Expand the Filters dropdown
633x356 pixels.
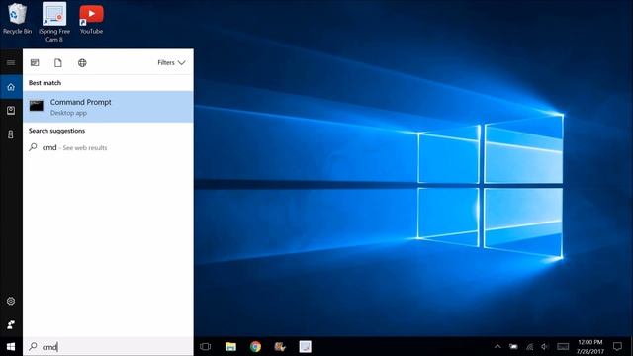click(171, 62)
